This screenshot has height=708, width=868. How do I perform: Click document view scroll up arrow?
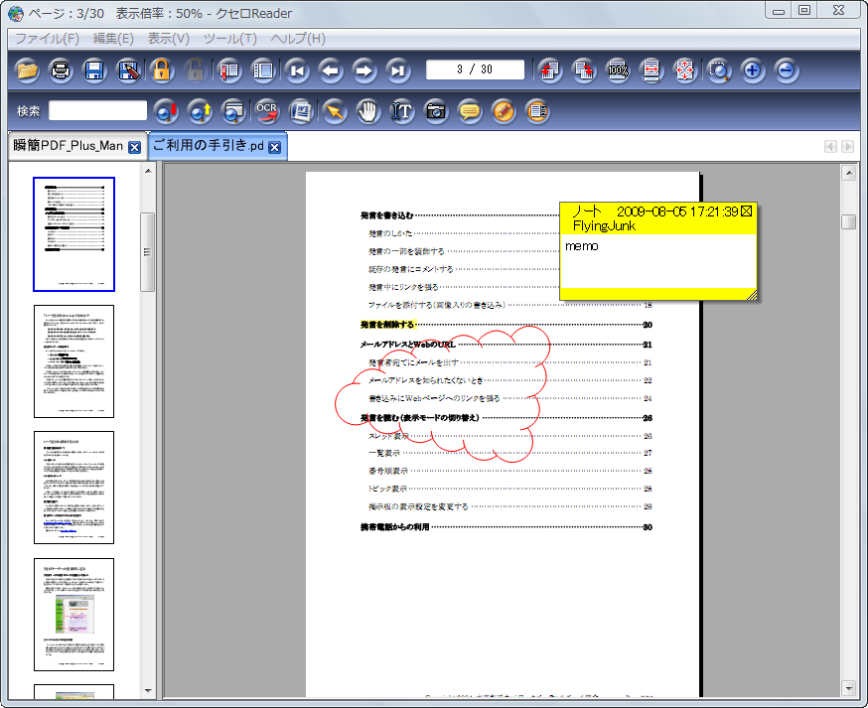[848, 173]
